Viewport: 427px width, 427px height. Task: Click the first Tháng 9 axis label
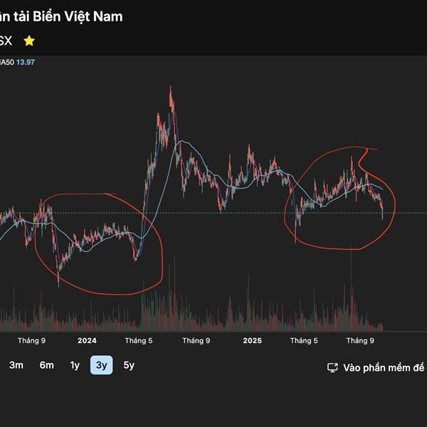pyautogui.click(x=32, y=340)
